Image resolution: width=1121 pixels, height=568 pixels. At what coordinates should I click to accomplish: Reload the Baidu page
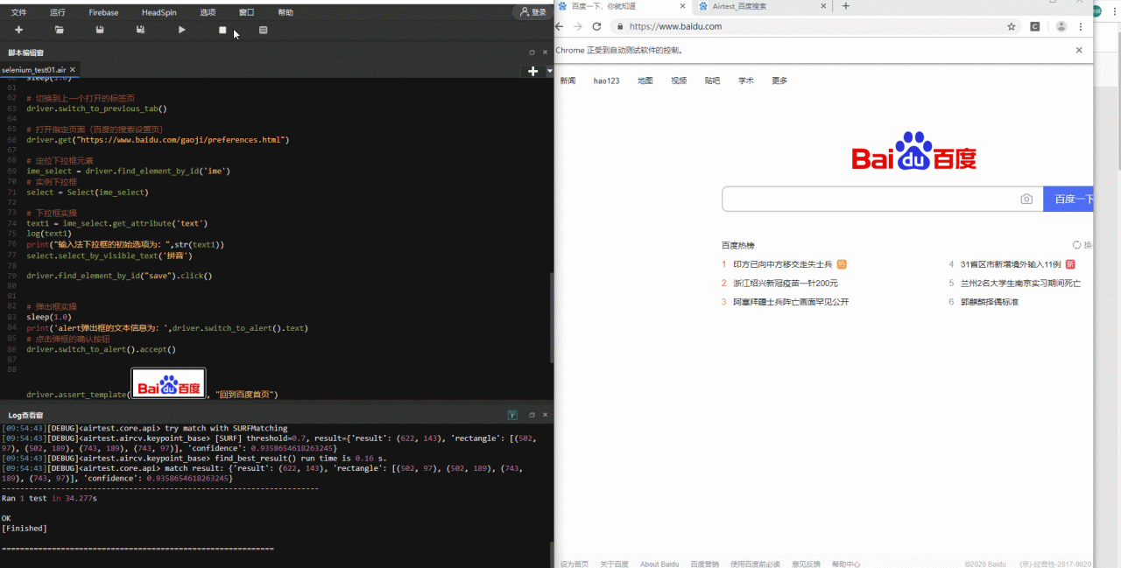596,26
